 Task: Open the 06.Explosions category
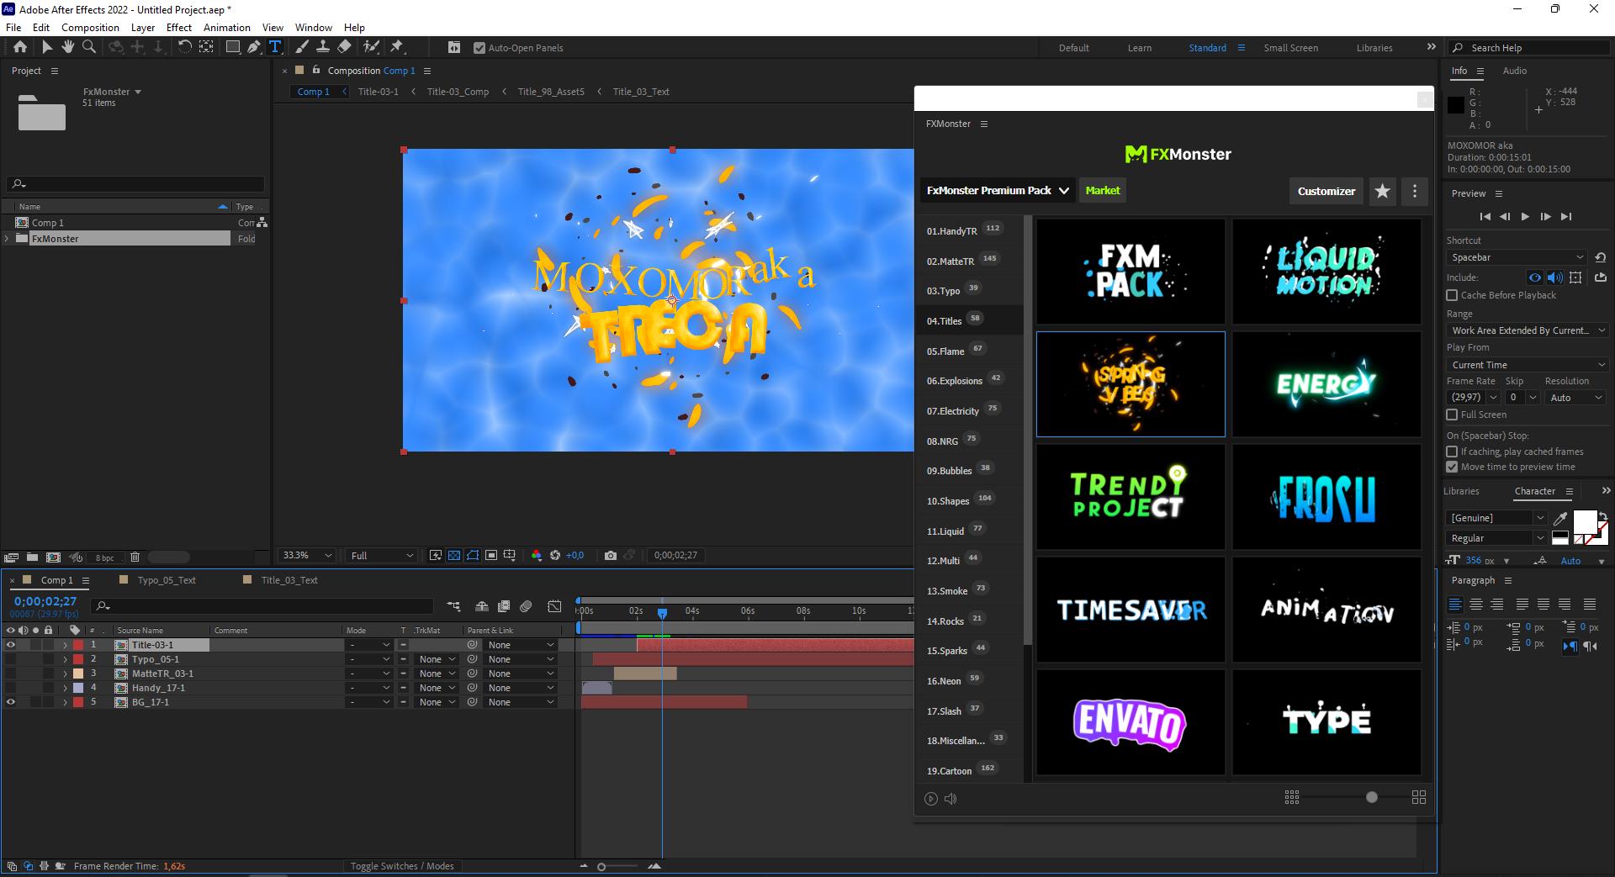(x=955, y=381)
